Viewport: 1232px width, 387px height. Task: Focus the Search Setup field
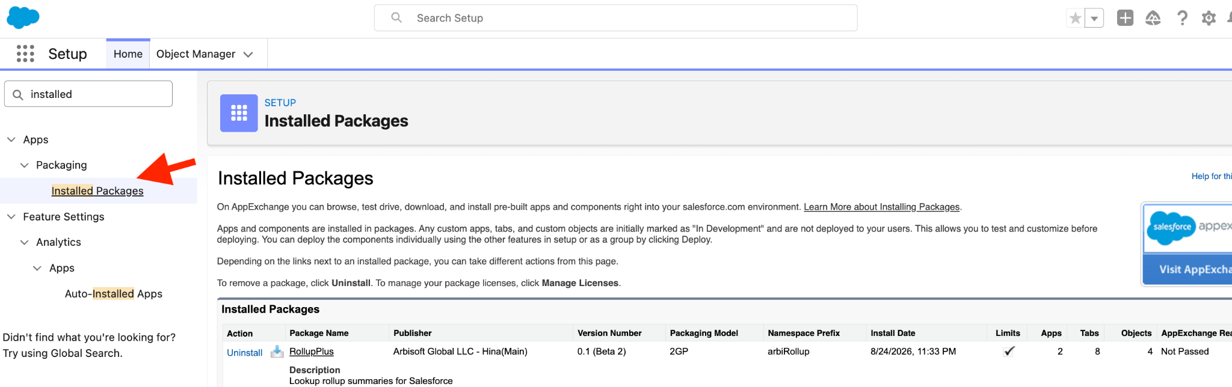(x=615, y=18)
